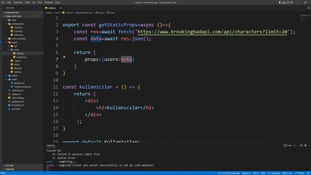Open the Run menu
The image size is (311, 175).
[x=40, y=2]
